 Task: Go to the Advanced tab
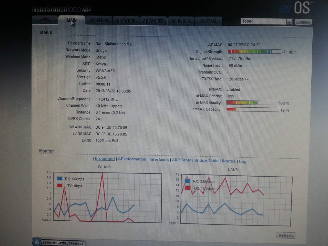[153, 21]
